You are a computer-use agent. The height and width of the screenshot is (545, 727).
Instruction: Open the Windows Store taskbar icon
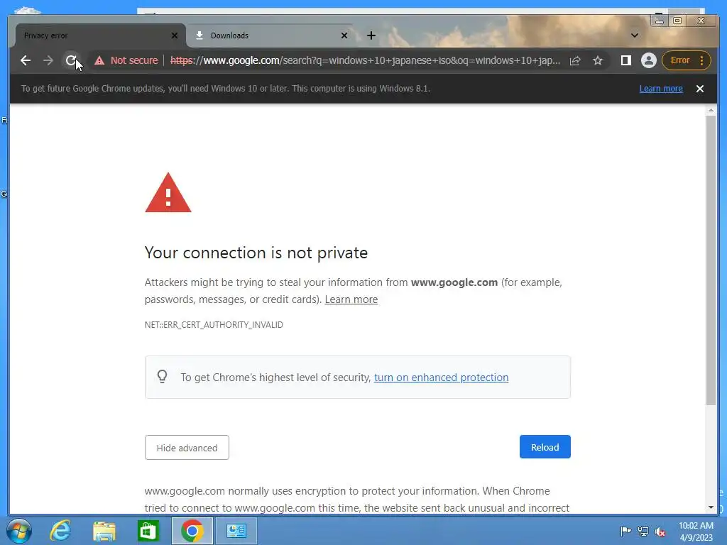point(148,531)
